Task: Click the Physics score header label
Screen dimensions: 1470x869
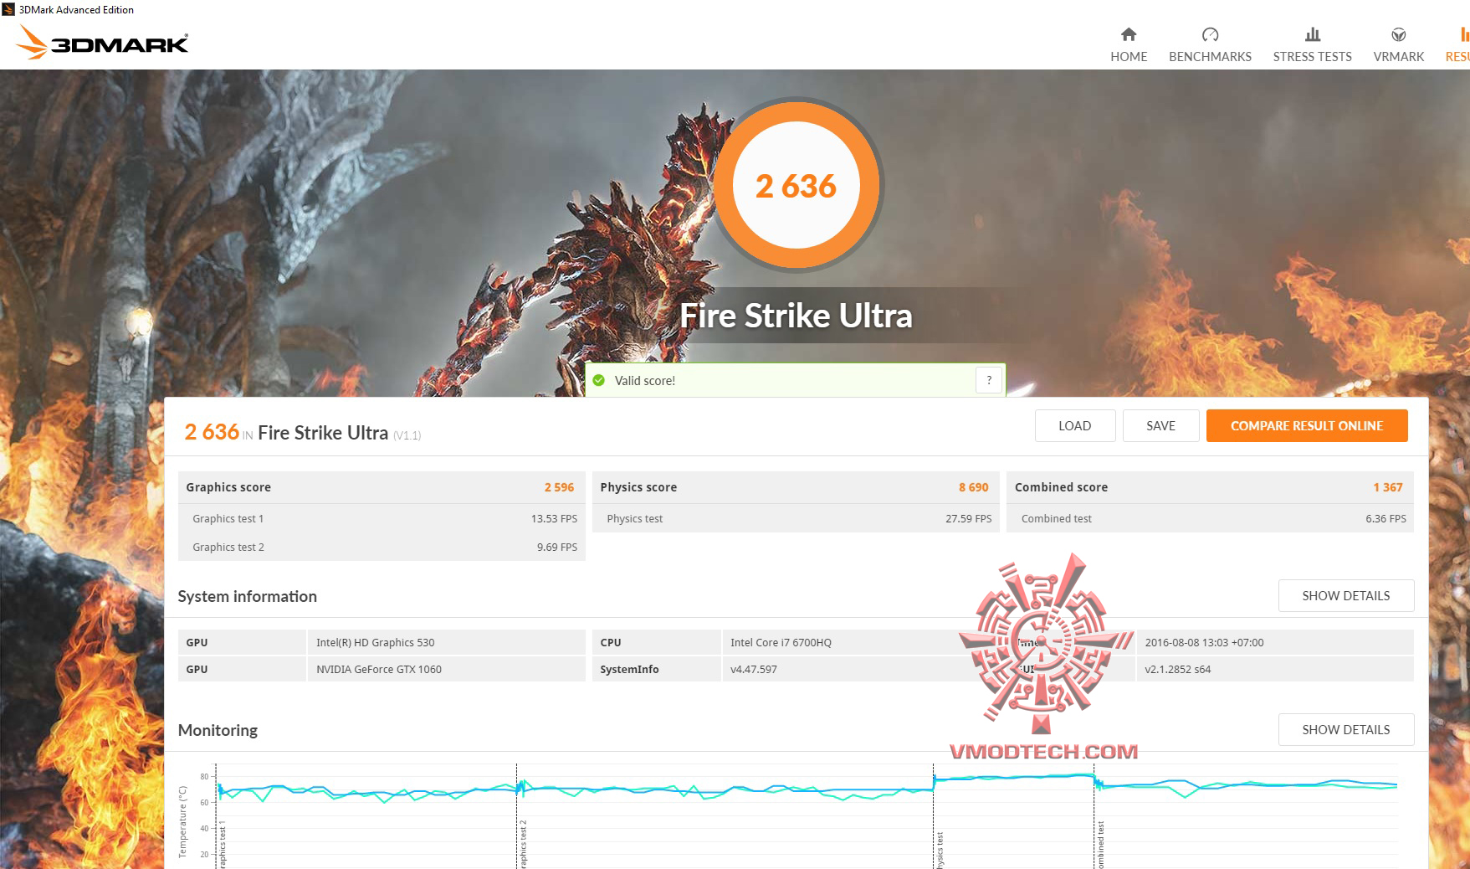Action: tap(638, 487)
